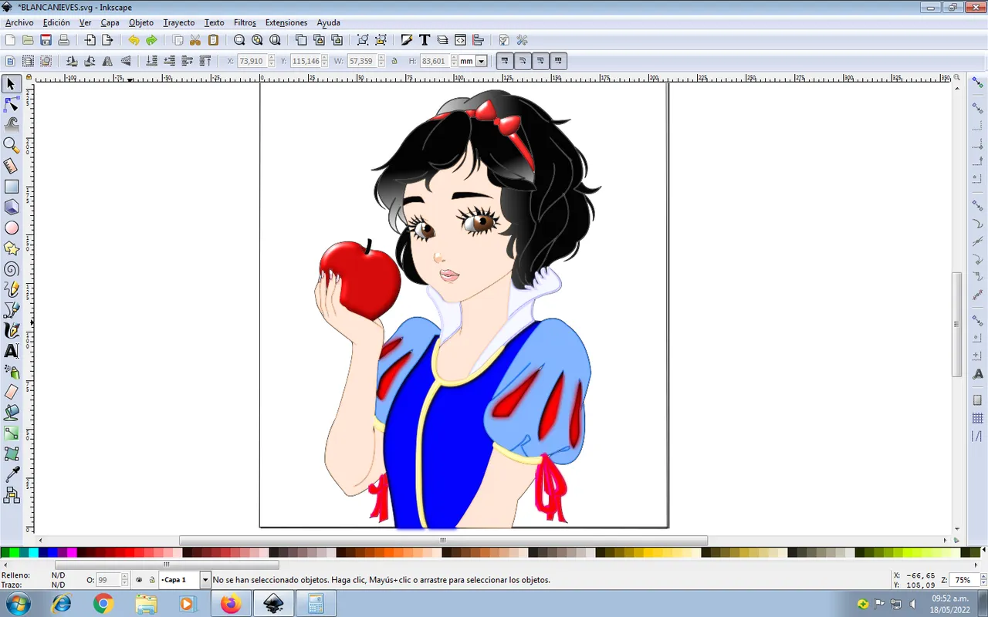Click the Save document icon
The image size is (988, 617).
point(46,40)
